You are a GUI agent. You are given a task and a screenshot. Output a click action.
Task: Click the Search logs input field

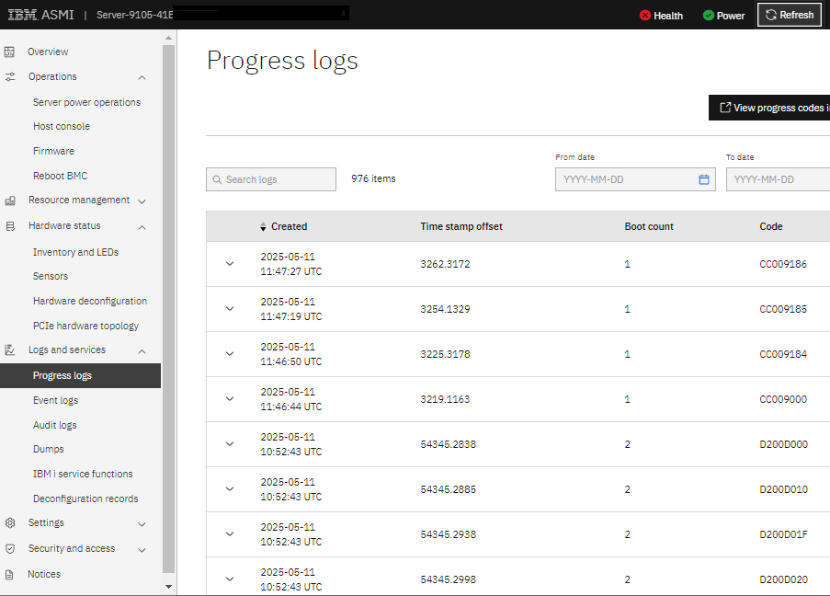[271, 179]
